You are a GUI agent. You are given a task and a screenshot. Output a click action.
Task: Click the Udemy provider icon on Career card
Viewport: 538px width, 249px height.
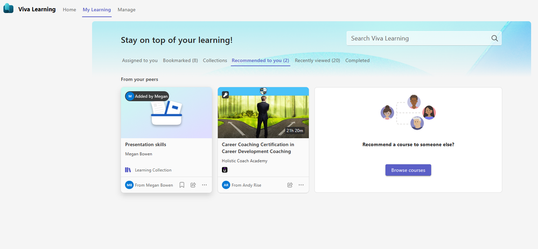tap(225, 169)
